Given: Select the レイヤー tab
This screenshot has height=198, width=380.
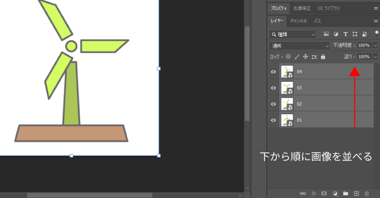Looking at the screenshot, I should (277, 21).
